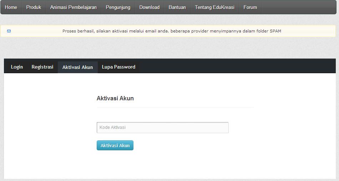Select the Aktivasi Akun tab
Screen dimensions: 339x181
pos(78,67)
